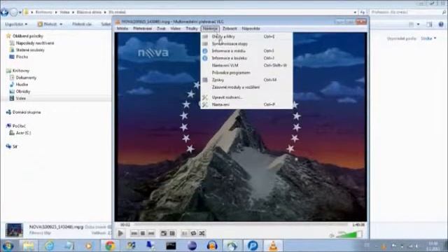Select Hudba library
The height and width of the screenshot is (252, 448).
pos(22,85)
